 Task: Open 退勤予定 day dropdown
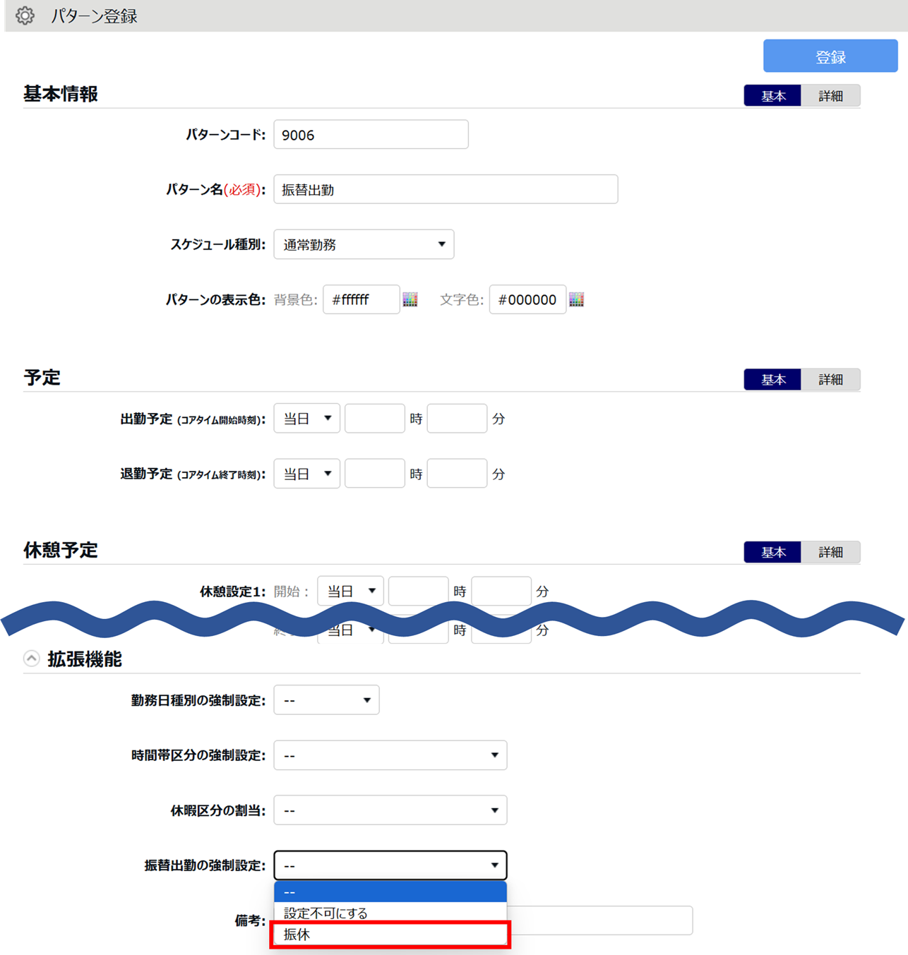[306, 474]
